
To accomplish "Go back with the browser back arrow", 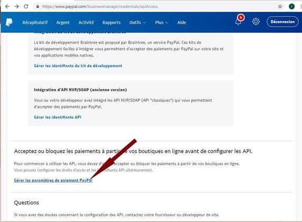I will [7, 6].
